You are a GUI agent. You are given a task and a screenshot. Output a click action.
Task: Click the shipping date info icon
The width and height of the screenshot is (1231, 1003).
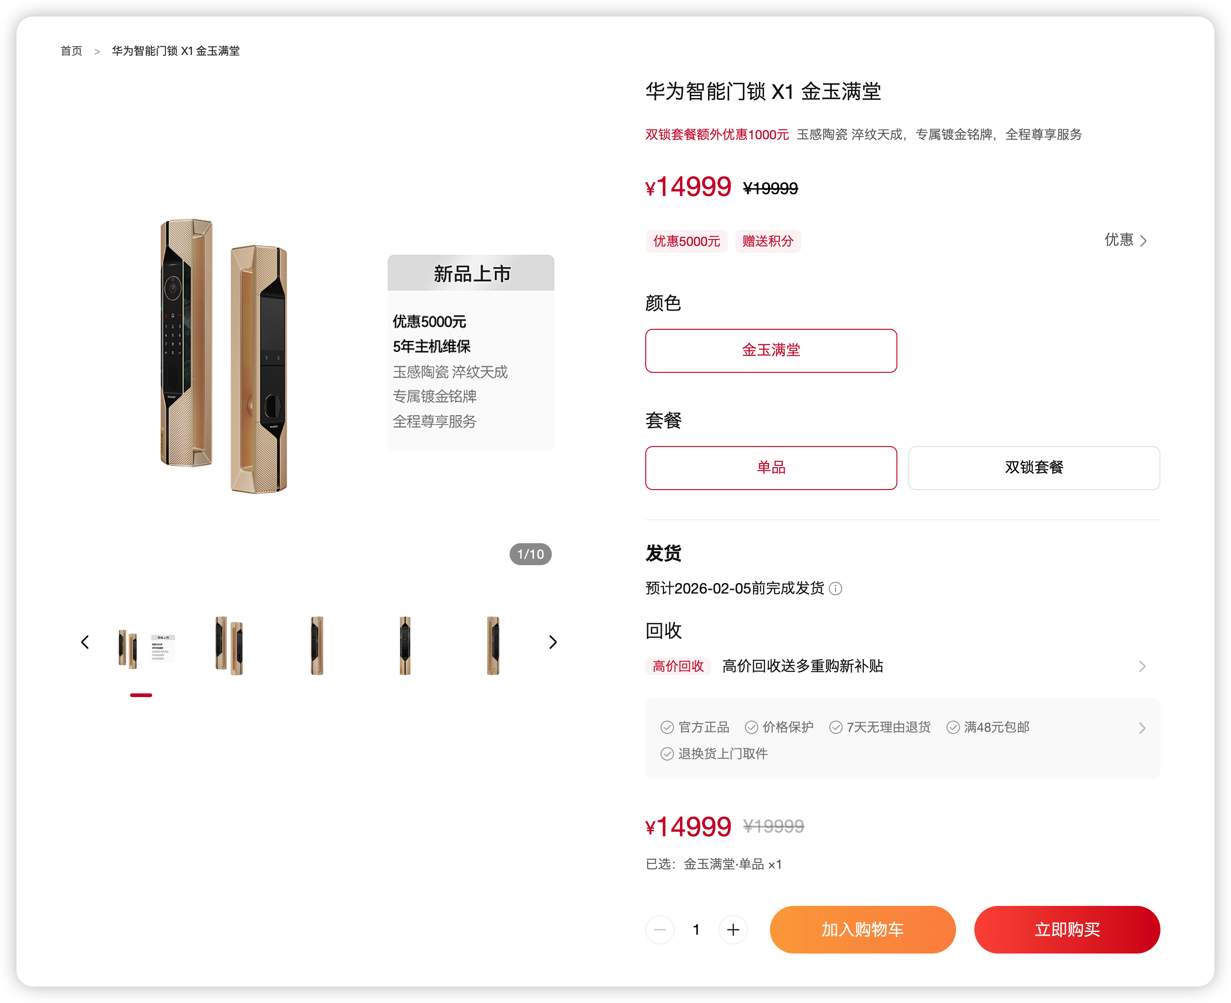(835, 588)
